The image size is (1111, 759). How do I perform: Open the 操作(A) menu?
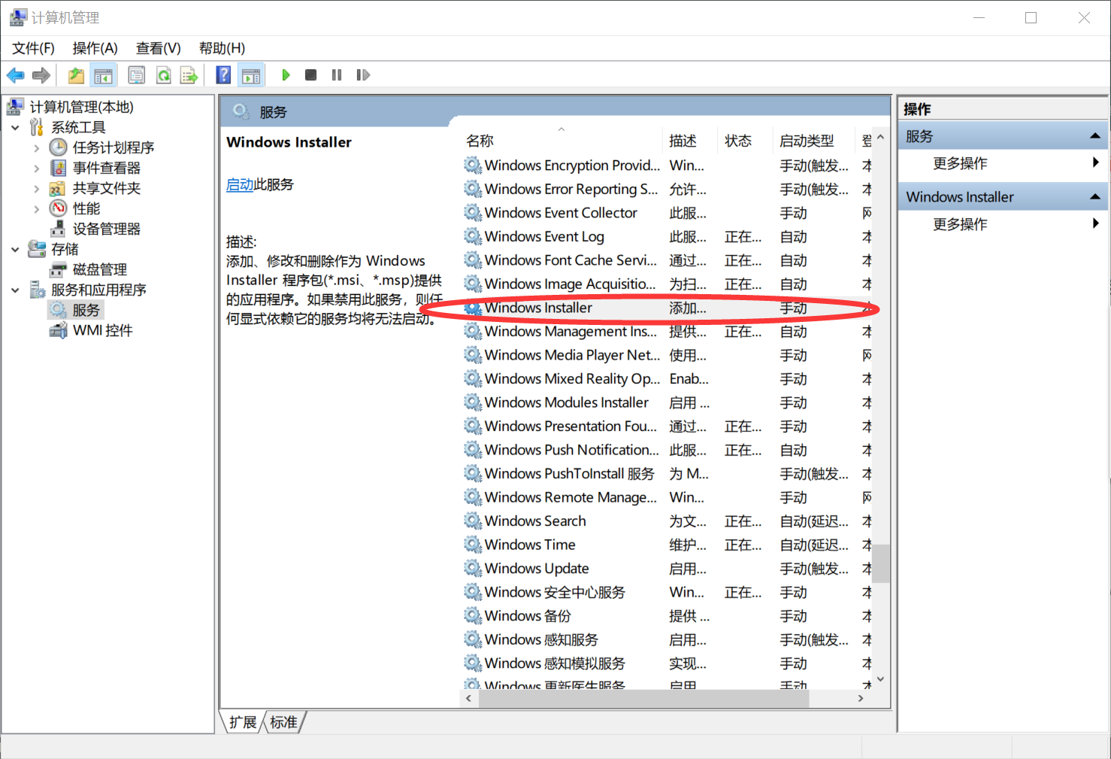pos(95,48)
